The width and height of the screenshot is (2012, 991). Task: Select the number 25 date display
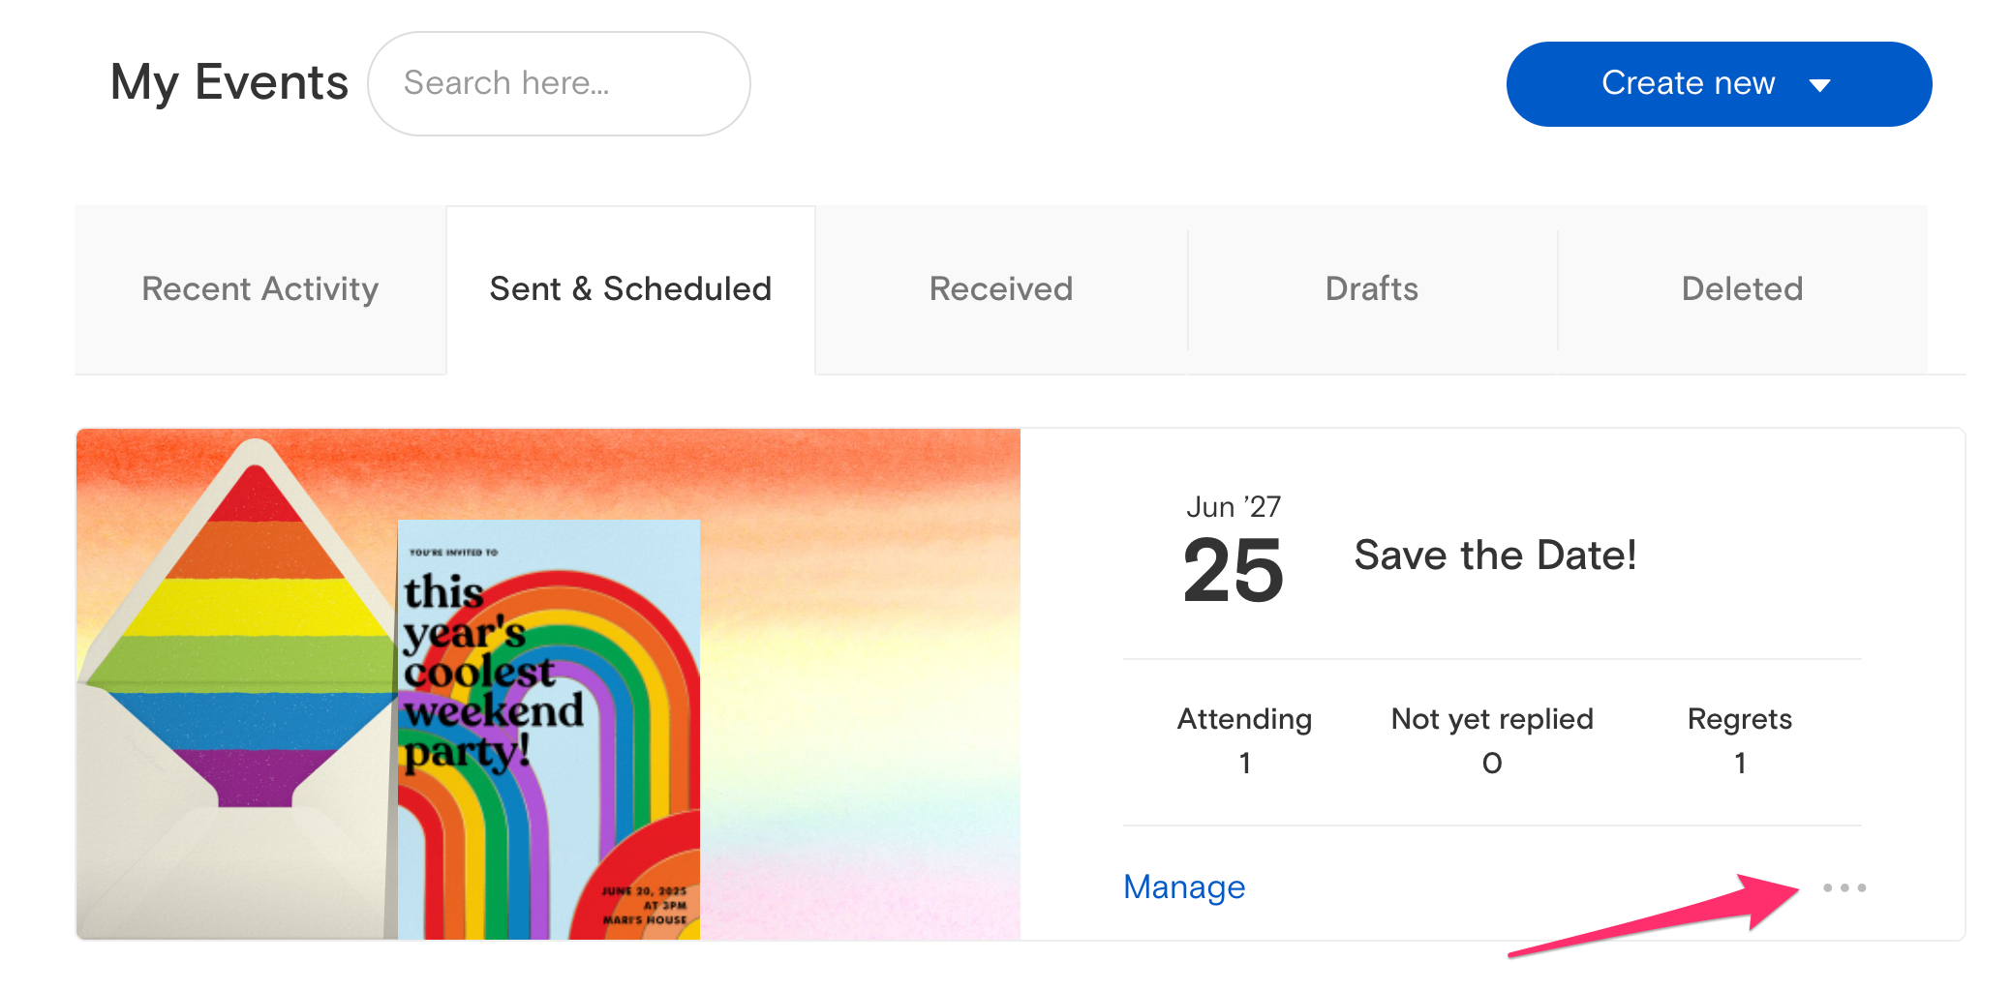[1234, 571]
